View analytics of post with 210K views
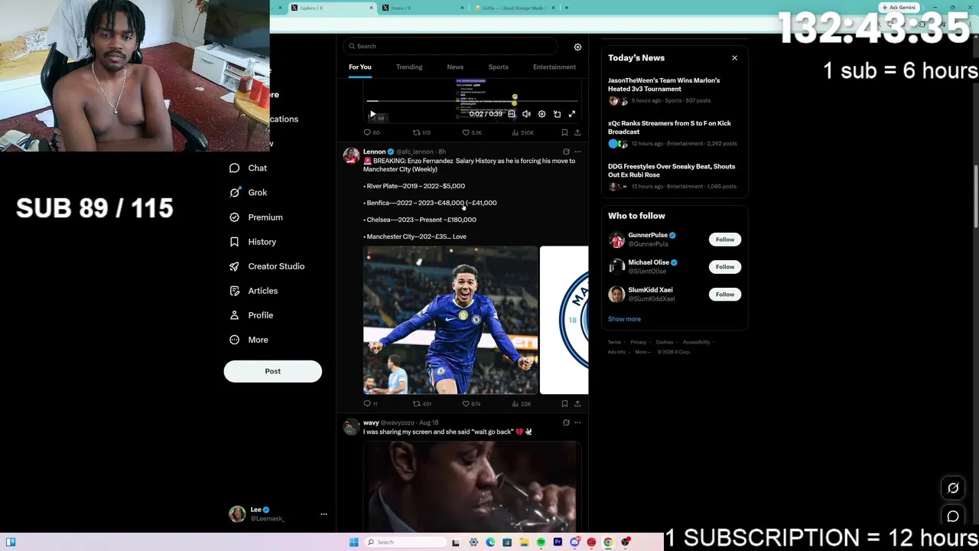The width and height of the screenshot is (979, 551). (x=522, y=132)
